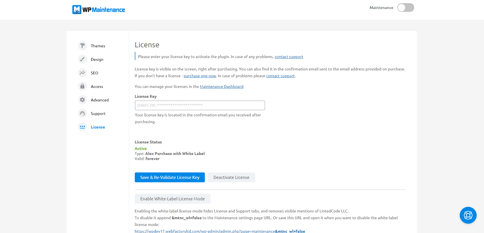Click the Advanced gear icon
Screen dimensions: 484x233
click(x=82, y=100)
